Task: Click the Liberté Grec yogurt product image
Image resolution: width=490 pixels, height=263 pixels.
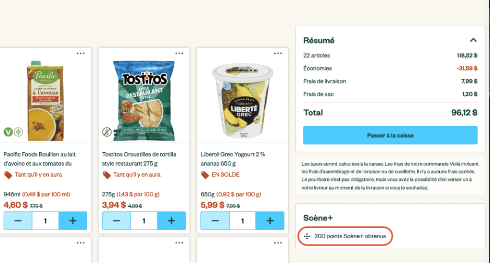Action: point(242,98)
